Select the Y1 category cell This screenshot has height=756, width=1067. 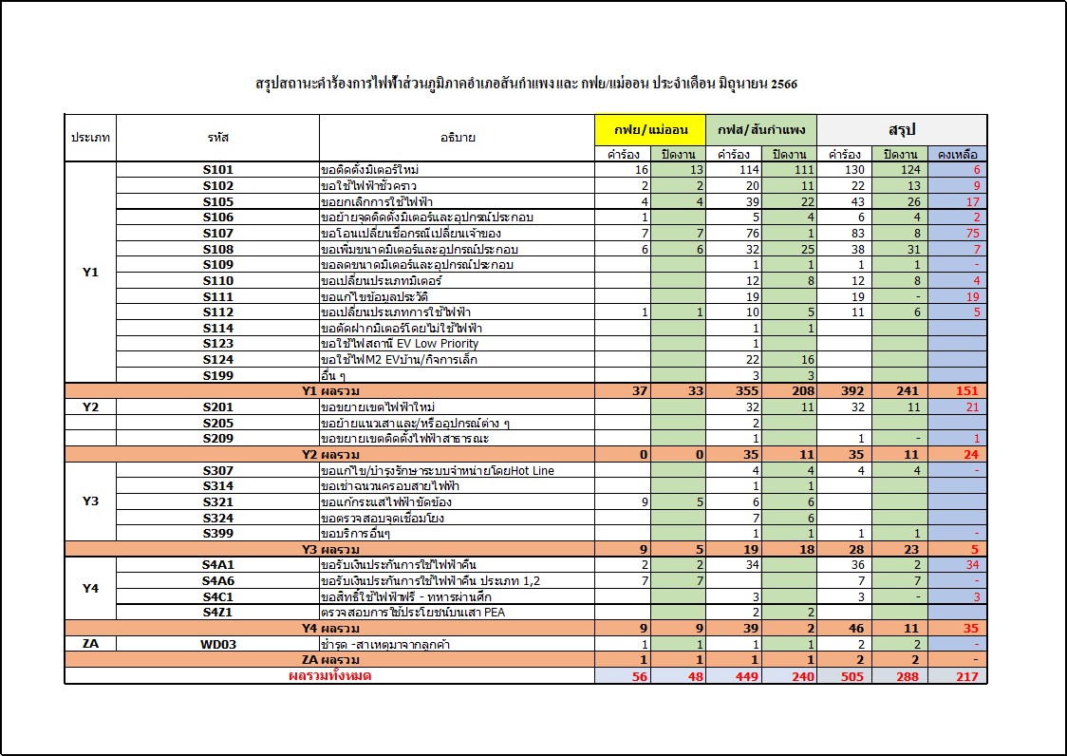(x=90, y=273)
